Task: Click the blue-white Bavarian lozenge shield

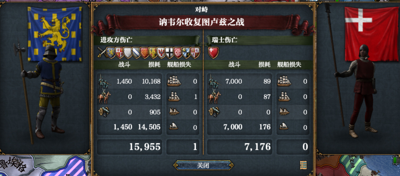Action: click(186, 53)
